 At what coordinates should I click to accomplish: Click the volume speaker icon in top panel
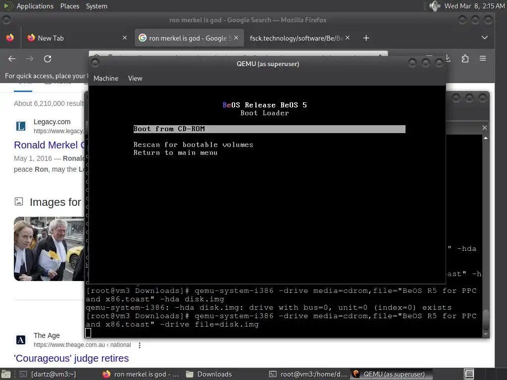point(435,6)
